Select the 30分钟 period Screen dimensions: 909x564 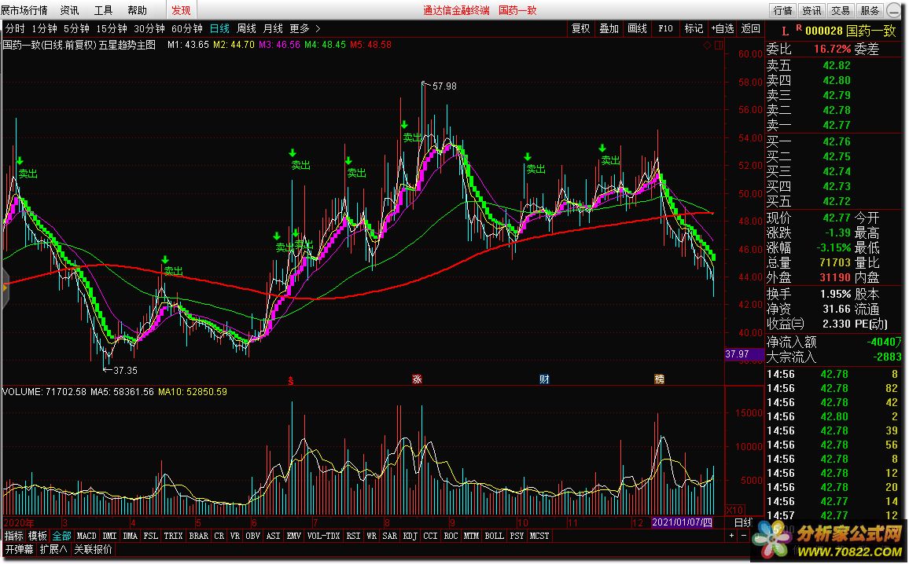(x=149, y=28)
